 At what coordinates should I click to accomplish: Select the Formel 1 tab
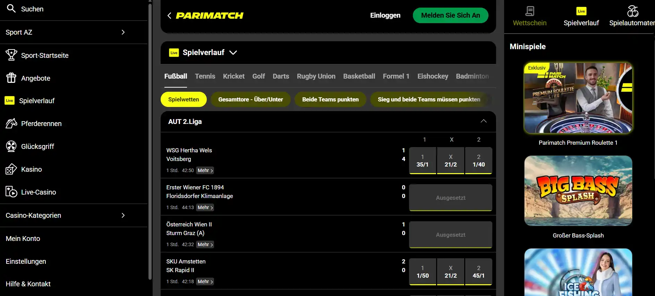[x=396, y=76]
